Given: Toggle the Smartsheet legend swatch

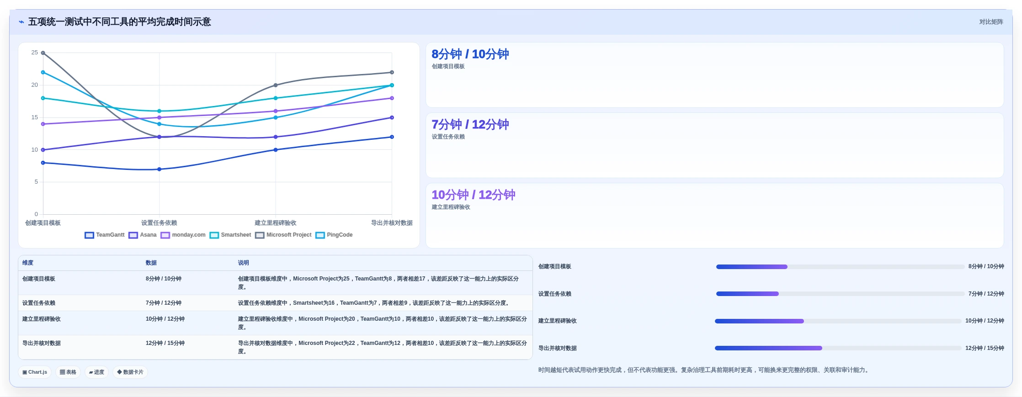Looking at the screenshot, I should tap(214, 235).
